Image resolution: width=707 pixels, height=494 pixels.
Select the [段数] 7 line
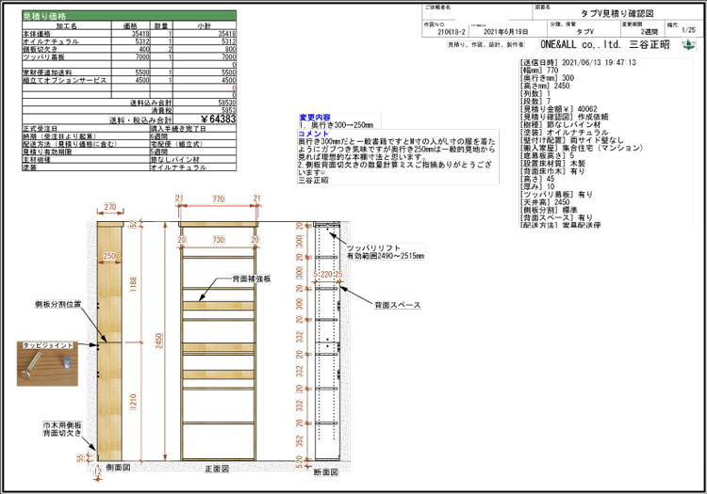coord(534,102)
